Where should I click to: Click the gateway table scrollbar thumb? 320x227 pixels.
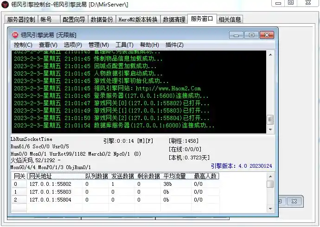[270, 184]
